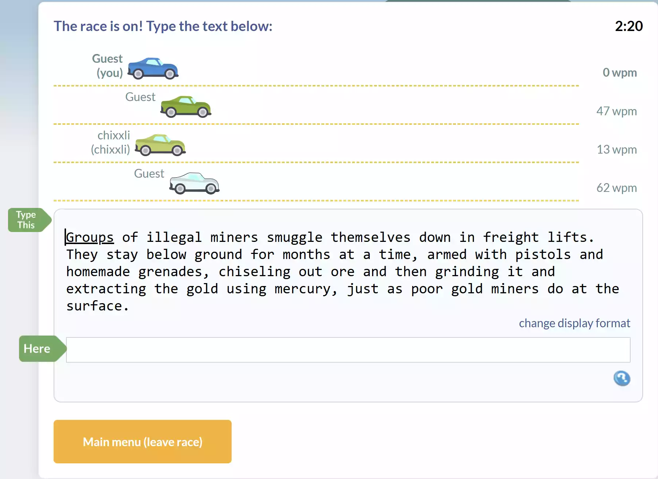The height and width of the screenshot is (479, 658).
Task: Click the "chixxli (chixxli)" player name
Action: click(x=111, y=142)
